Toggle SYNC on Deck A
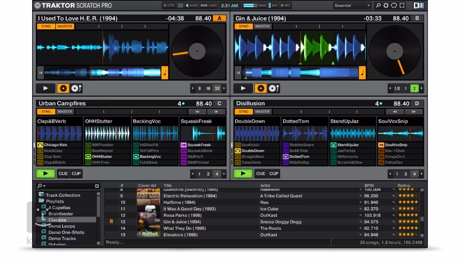 pyautogui.click(x=46, y=26)
